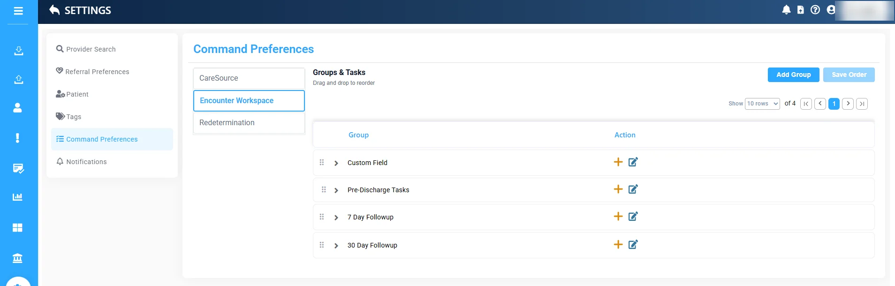Go to previous page of groups

tap(820, 104)
